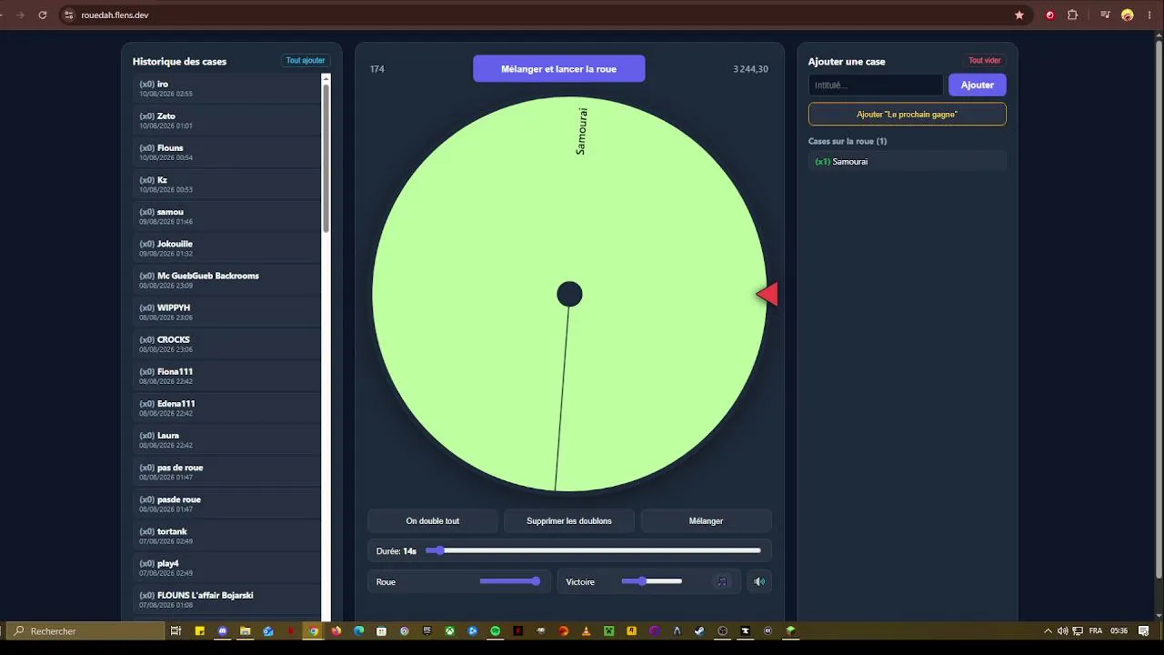The width and height of the screenshot is (1164, 655).
Task: Open the red extension icon in the toolbar
Action: tap(1049, 15)
